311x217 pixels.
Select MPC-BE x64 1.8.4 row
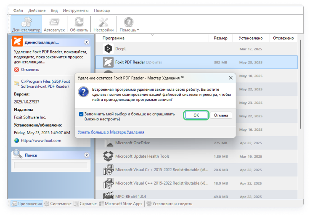click(196, 195)
